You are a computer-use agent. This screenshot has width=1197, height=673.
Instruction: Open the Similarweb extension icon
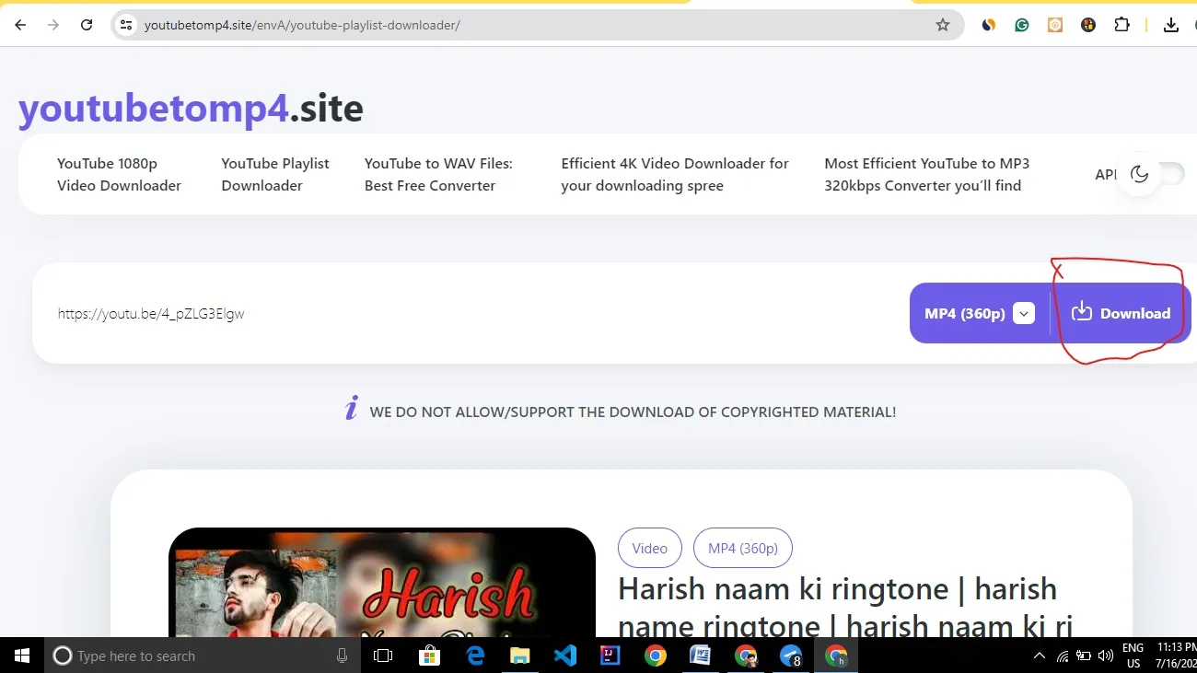(x=988, y=25)
